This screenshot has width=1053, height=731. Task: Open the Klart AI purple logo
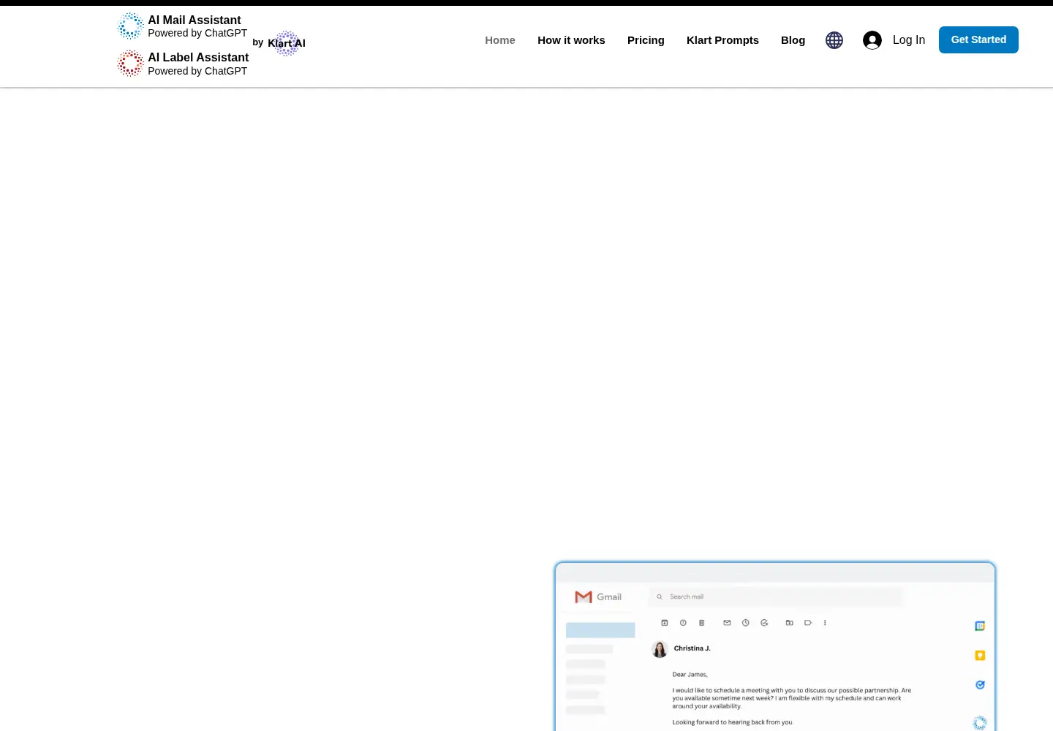point(287,43)
